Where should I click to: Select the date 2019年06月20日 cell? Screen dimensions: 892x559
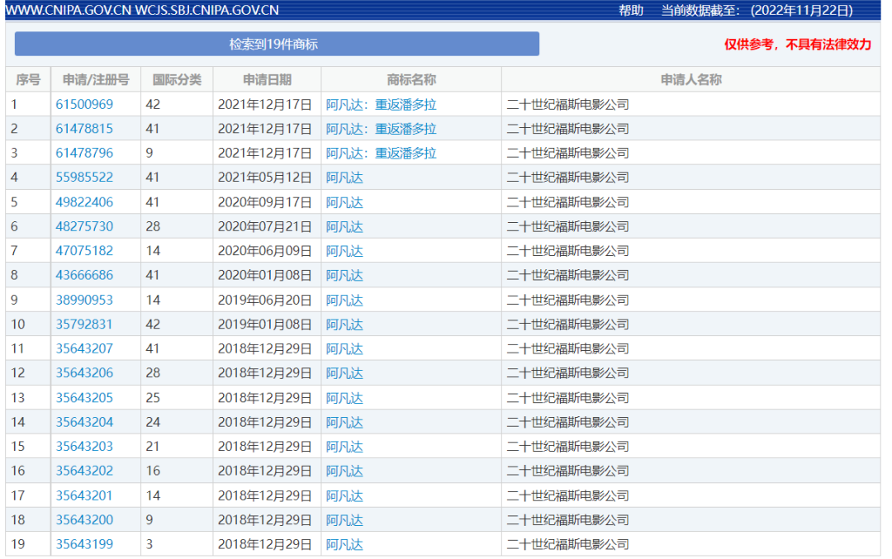point(267,301)
